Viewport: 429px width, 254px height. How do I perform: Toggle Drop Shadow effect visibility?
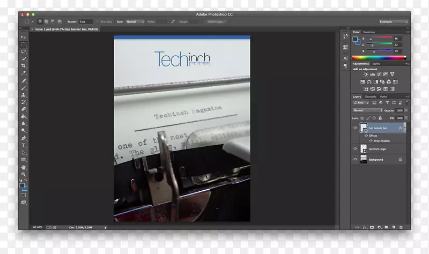coord(371,141)
